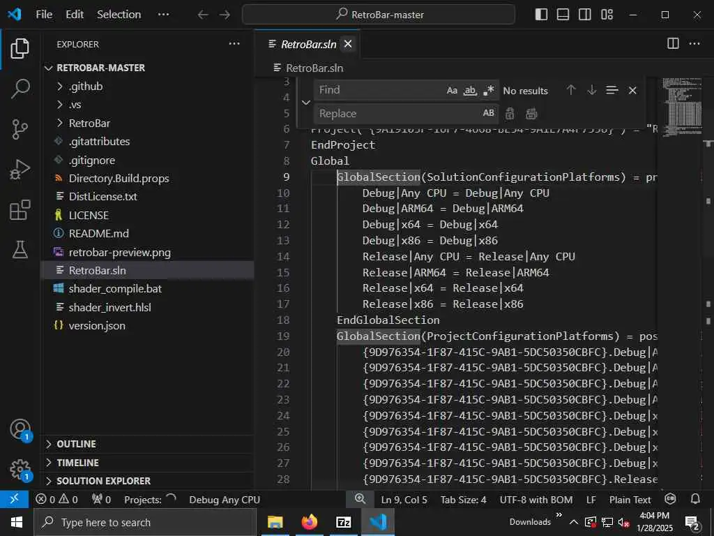
Task: Toggle the bottom panel layout icon
Action: coord(563,15)
